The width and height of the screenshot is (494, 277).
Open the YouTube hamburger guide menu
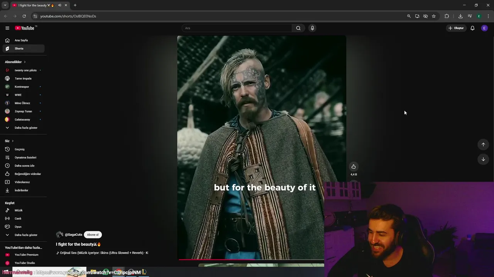[7, 28]
